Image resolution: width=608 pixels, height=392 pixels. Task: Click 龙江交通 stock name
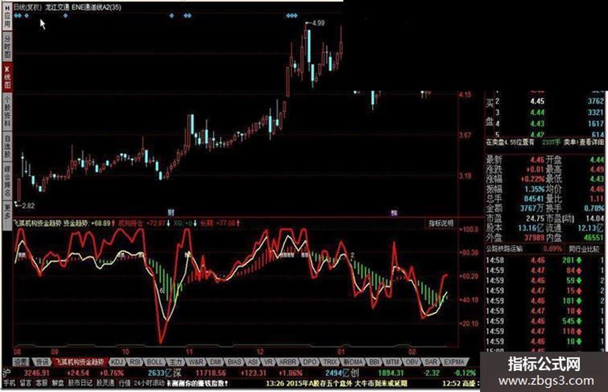click(x=57, y=7)
